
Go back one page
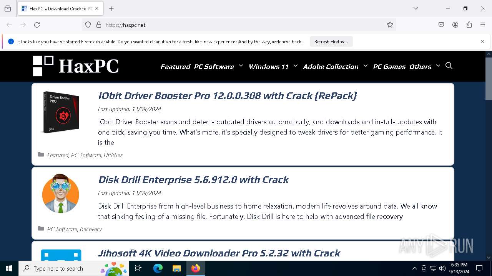[9, 25]
